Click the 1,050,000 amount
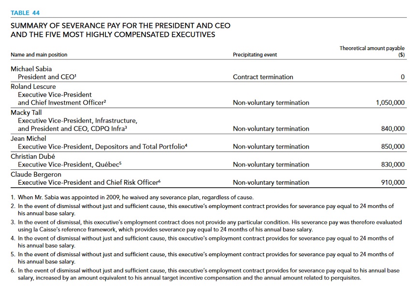The width and height of the screenshot is (418, 290). pos(390,103)
